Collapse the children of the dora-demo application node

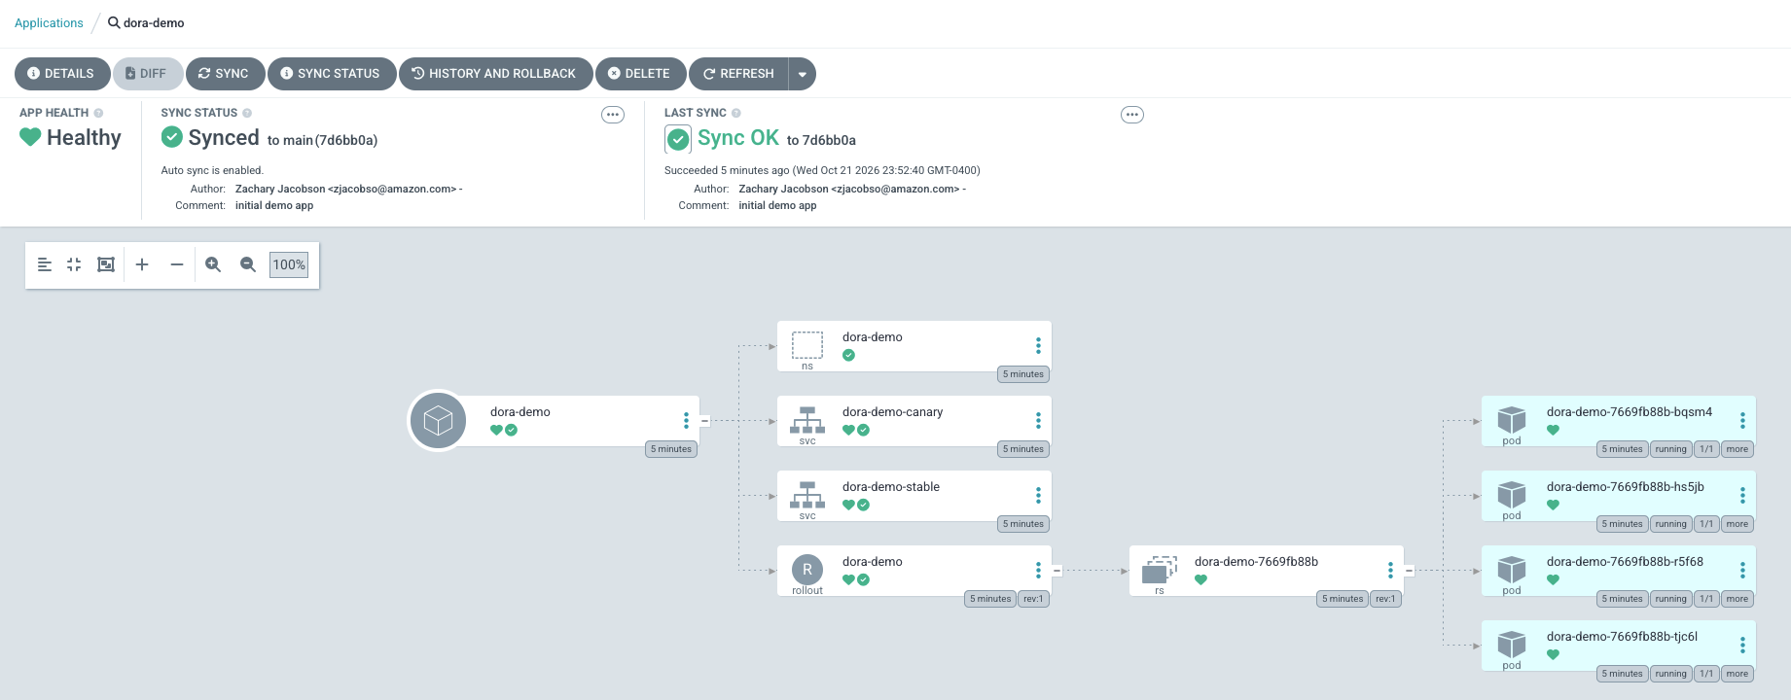(704, 421)
